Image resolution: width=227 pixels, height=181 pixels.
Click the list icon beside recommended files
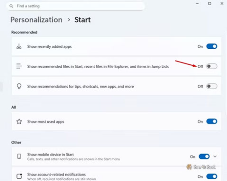coord(19,66)
